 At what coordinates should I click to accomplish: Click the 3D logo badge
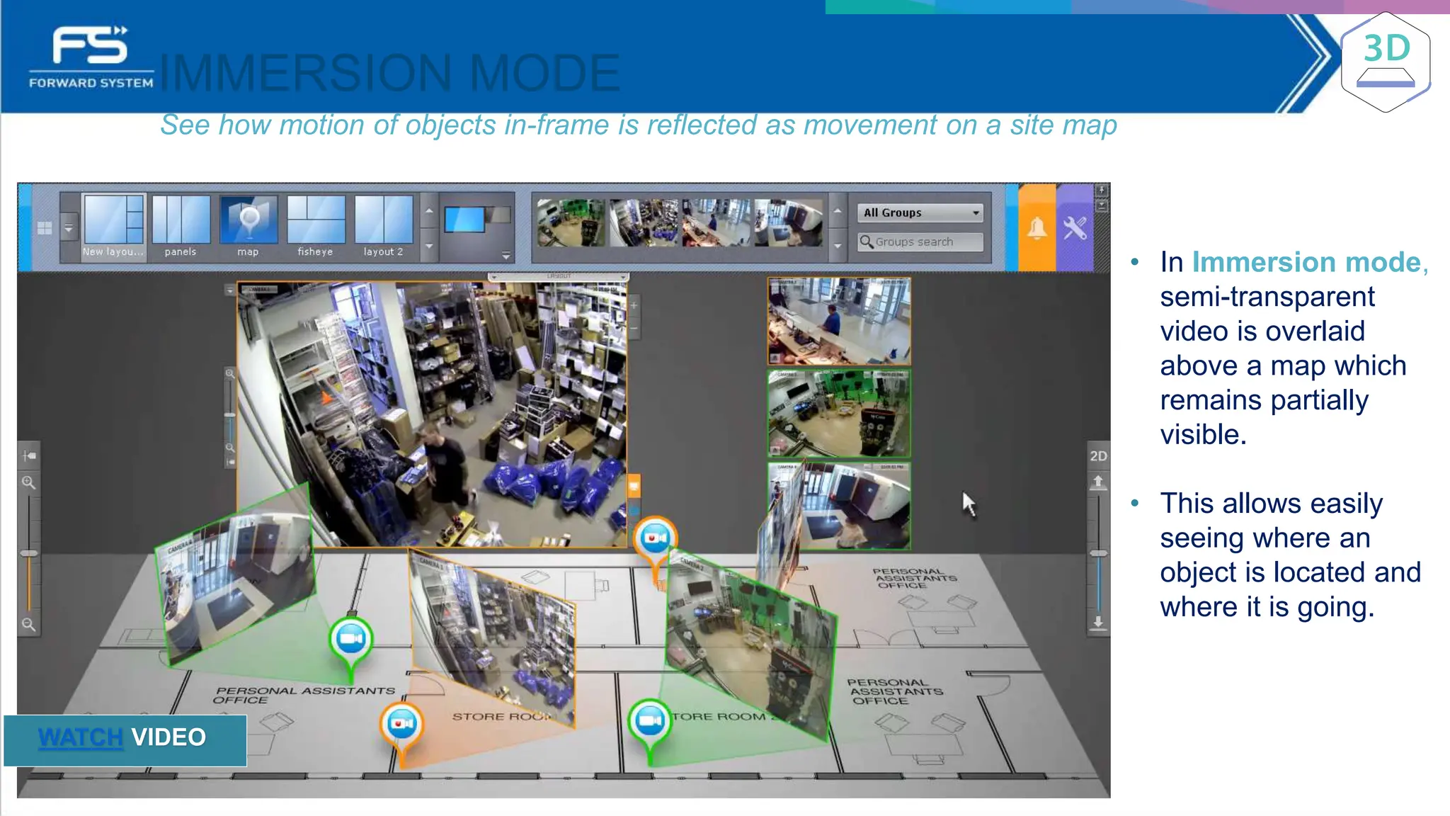click(1386, 62)
